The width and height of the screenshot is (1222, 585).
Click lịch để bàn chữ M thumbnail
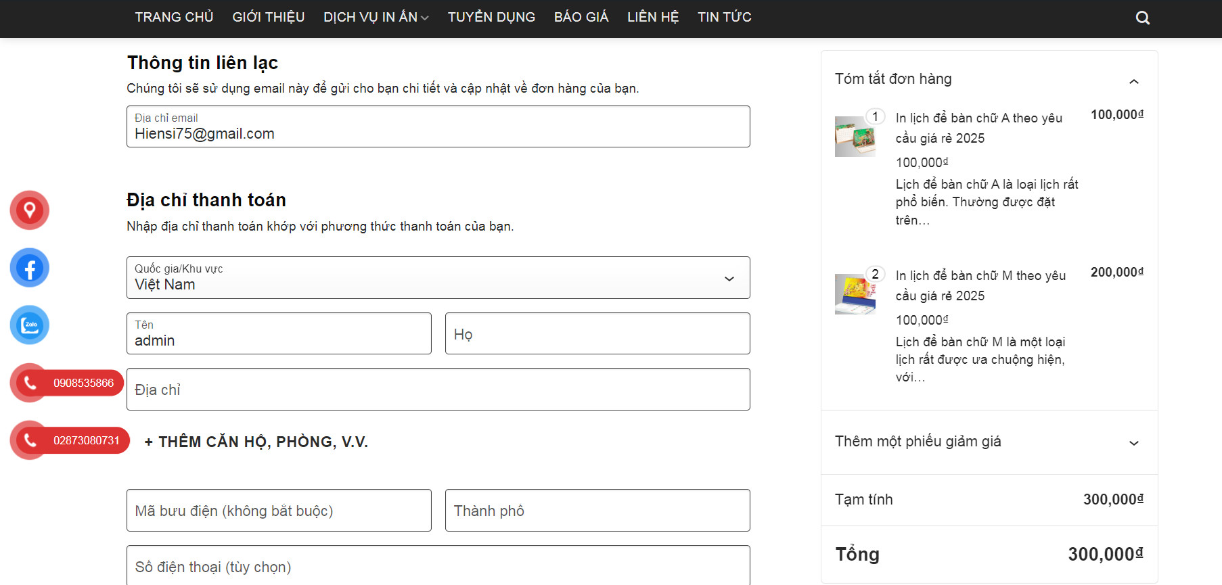855,294
